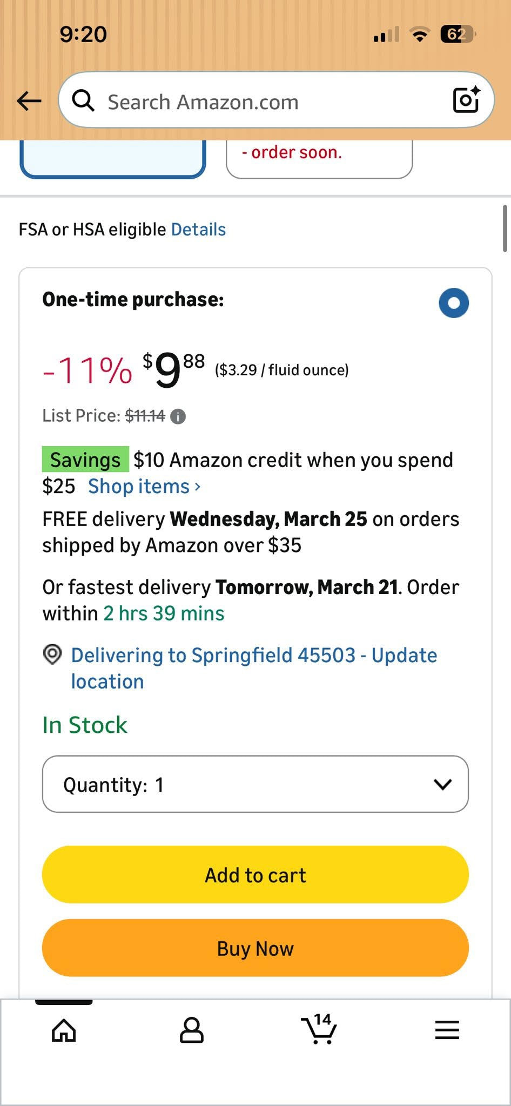Tap the back arrow icon
The image size is (511, 1106).
tap(29, 100)
